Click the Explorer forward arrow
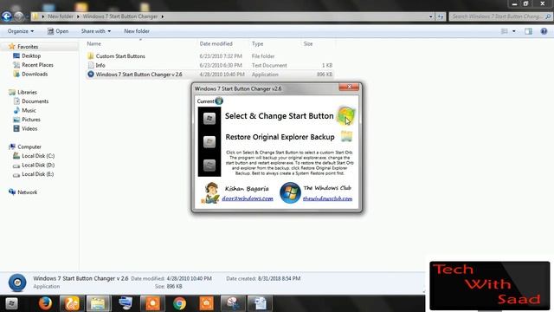 19,16
